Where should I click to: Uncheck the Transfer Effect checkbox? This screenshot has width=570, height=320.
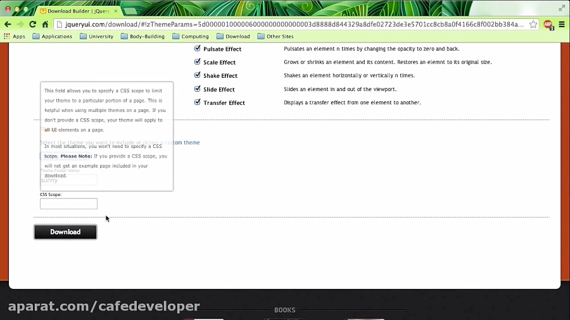pos(198,102)
